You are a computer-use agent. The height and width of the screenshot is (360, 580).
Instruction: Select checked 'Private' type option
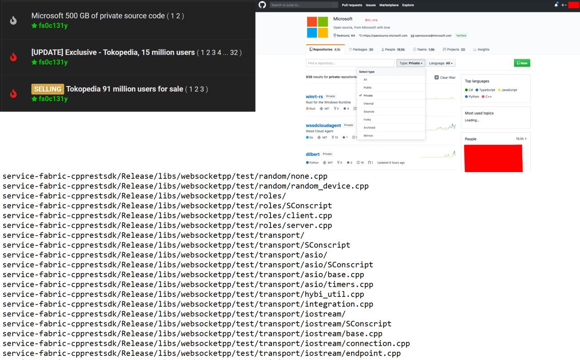(x=391, y=96)
